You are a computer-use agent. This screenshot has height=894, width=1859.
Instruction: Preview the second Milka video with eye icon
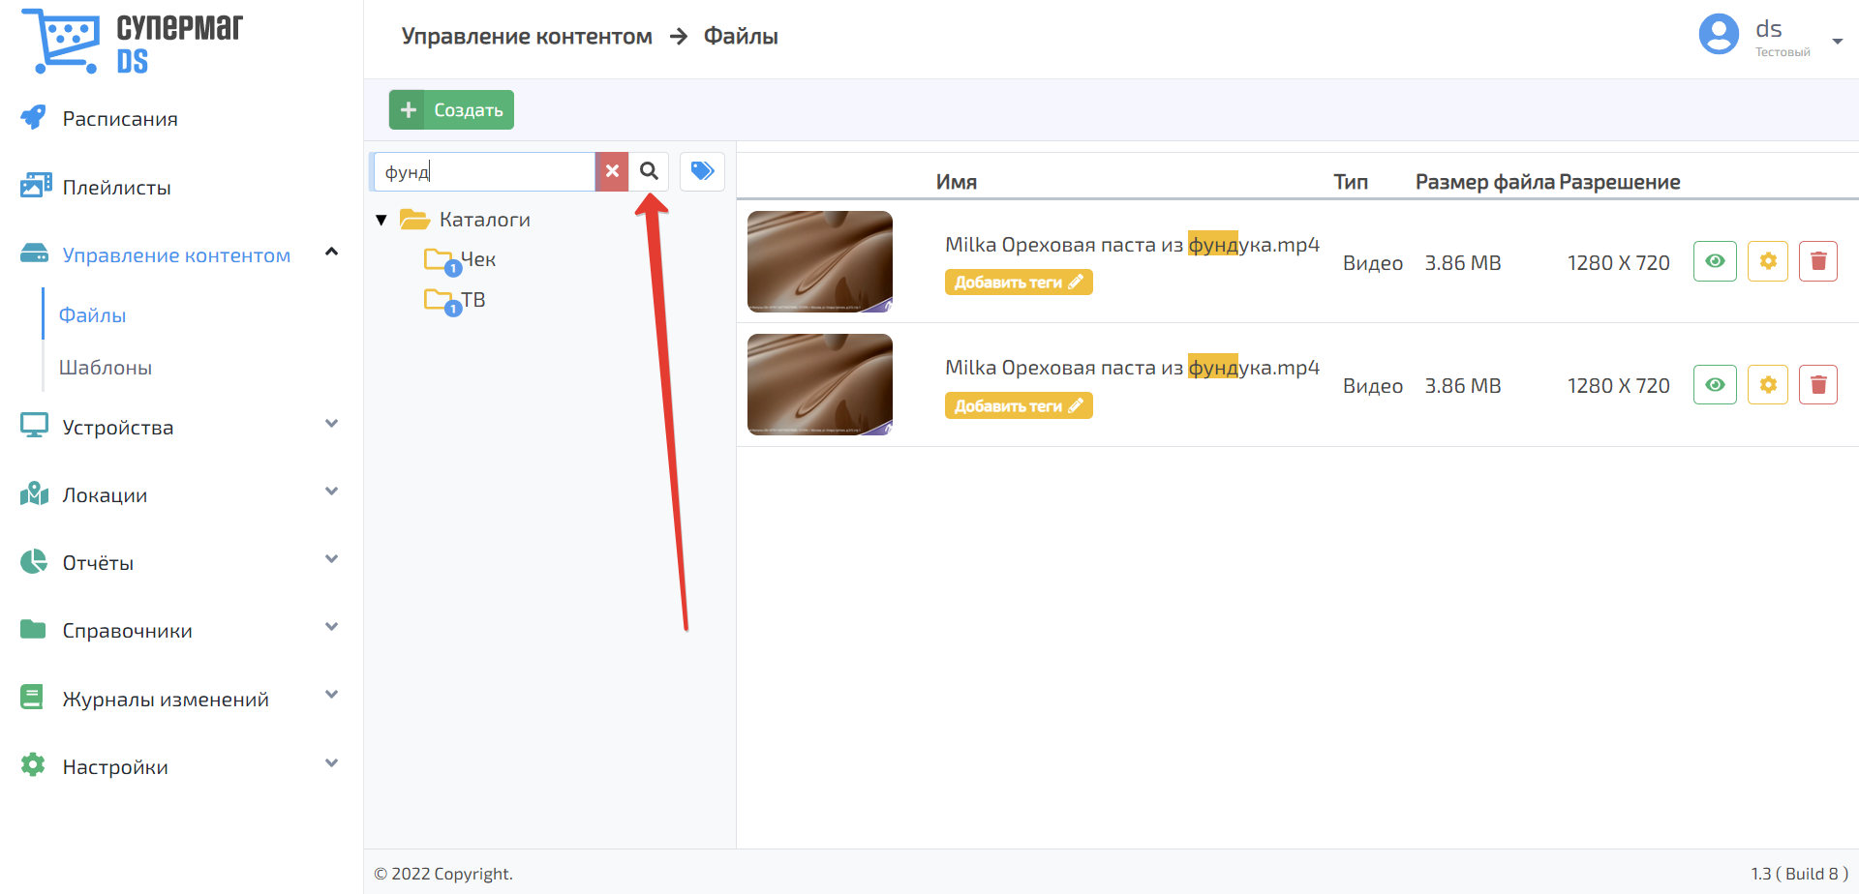1715,385
